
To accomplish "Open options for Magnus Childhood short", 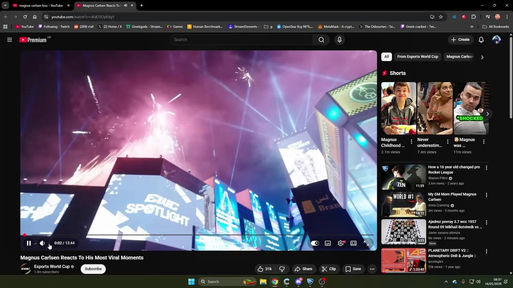I will click(x=411, y=142).
